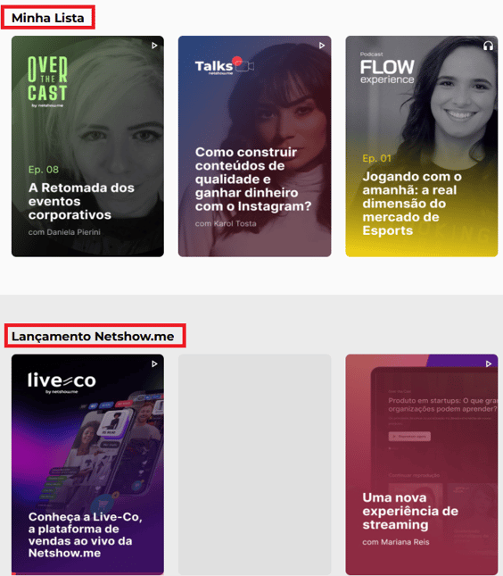This screenshot has height=576, width=503.
Task: Open A Retomada dos eventos corporativos
Action: [81, 201]
